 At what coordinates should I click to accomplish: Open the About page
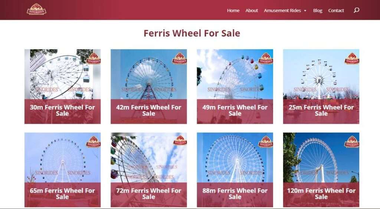tap(252, 10)
